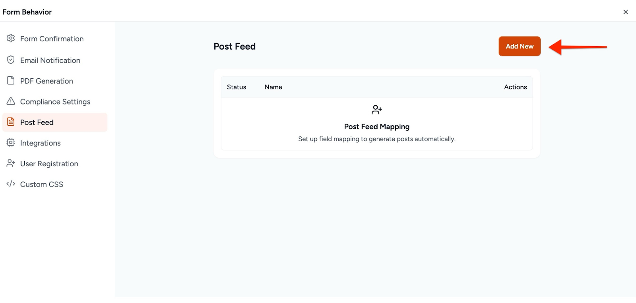Click the code brackets icon for Custom CSS

coord(11,184)
